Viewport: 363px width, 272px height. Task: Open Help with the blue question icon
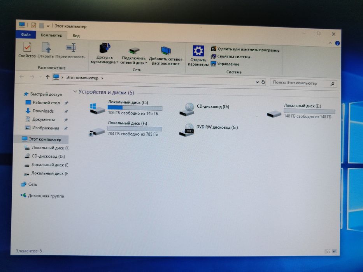click(x=337, y=43)
